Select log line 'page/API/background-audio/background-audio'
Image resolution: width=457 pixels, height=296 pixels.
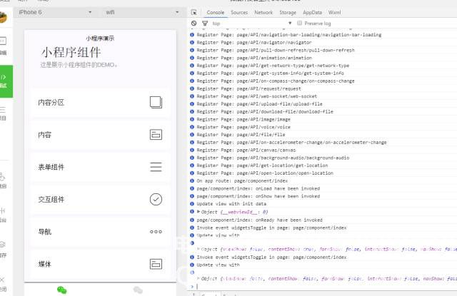click(273, 158)
